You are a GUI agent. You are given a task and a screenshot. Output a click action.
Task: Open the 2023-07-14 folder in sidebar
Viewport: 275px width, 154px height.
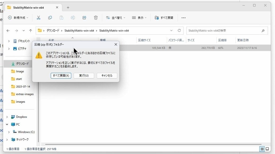(20, 86)
